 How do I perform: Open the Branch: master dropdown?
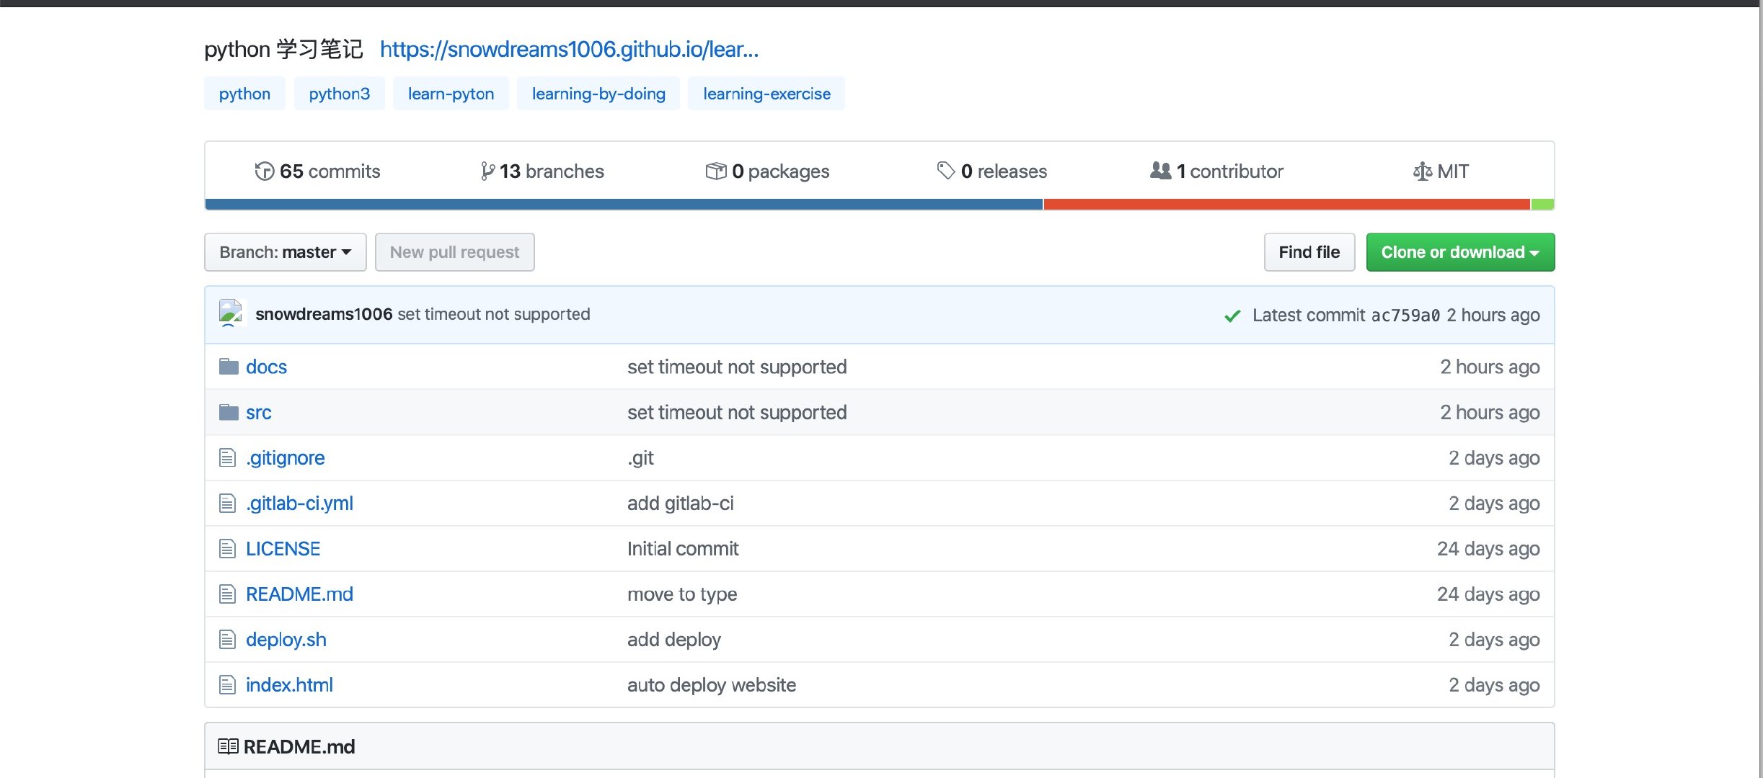point(285,252)
